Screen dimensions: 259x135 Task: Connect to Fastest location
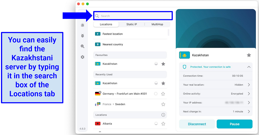click(130, 34)
